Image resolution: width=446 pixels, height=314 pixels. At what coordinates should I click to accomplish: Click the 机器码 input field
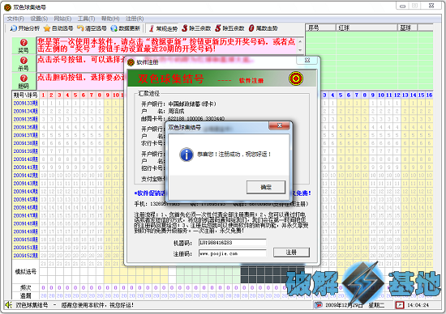pos(232,243)
